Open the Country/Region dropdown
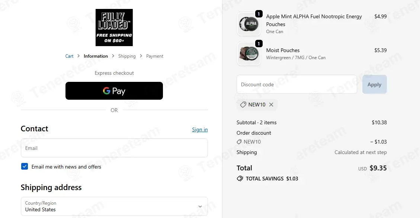This screenshot has height=218, width=420. coord(114,206)
